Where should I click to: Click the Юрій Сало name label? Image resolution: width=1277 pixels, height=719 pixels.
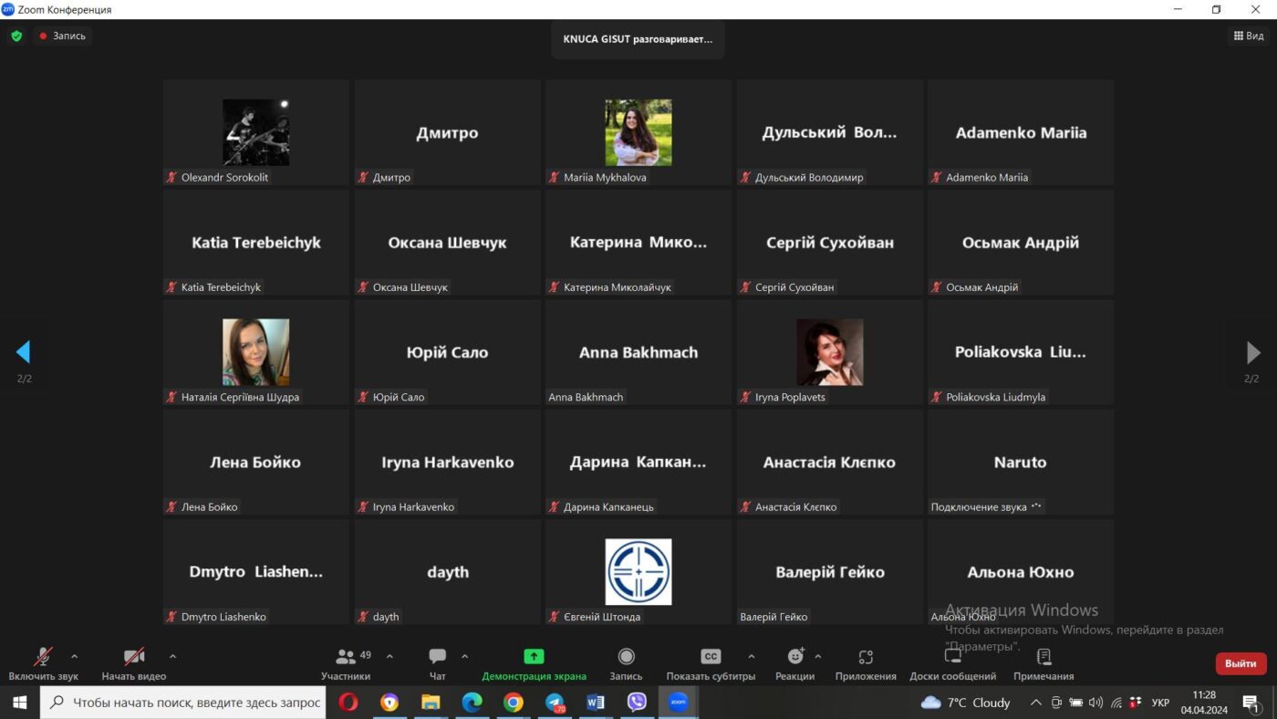(x=399, y=397)
